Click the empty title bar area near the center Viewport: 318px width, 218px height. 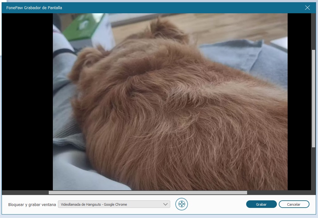click(174, 8)
